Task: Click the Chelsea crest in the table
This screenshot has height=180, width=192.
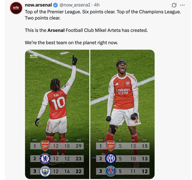Action: [45, 159]
